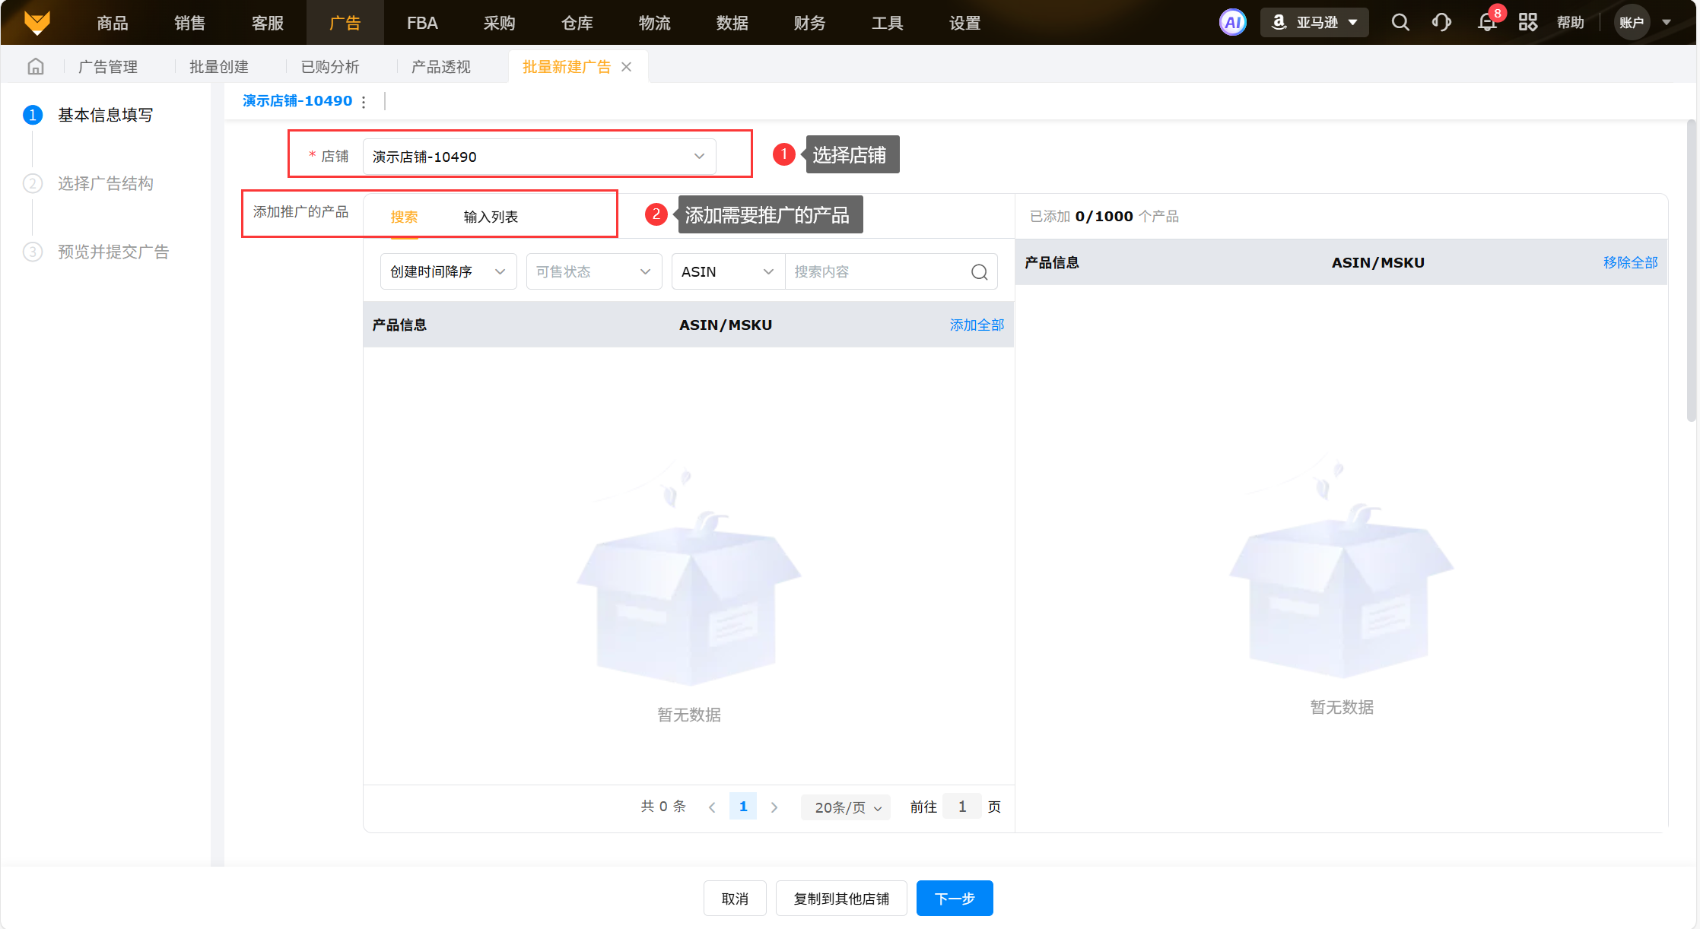Viewport: 1700px width, 929px height.
Task: Open the FBA menu in top navigation
Action: 422,23
